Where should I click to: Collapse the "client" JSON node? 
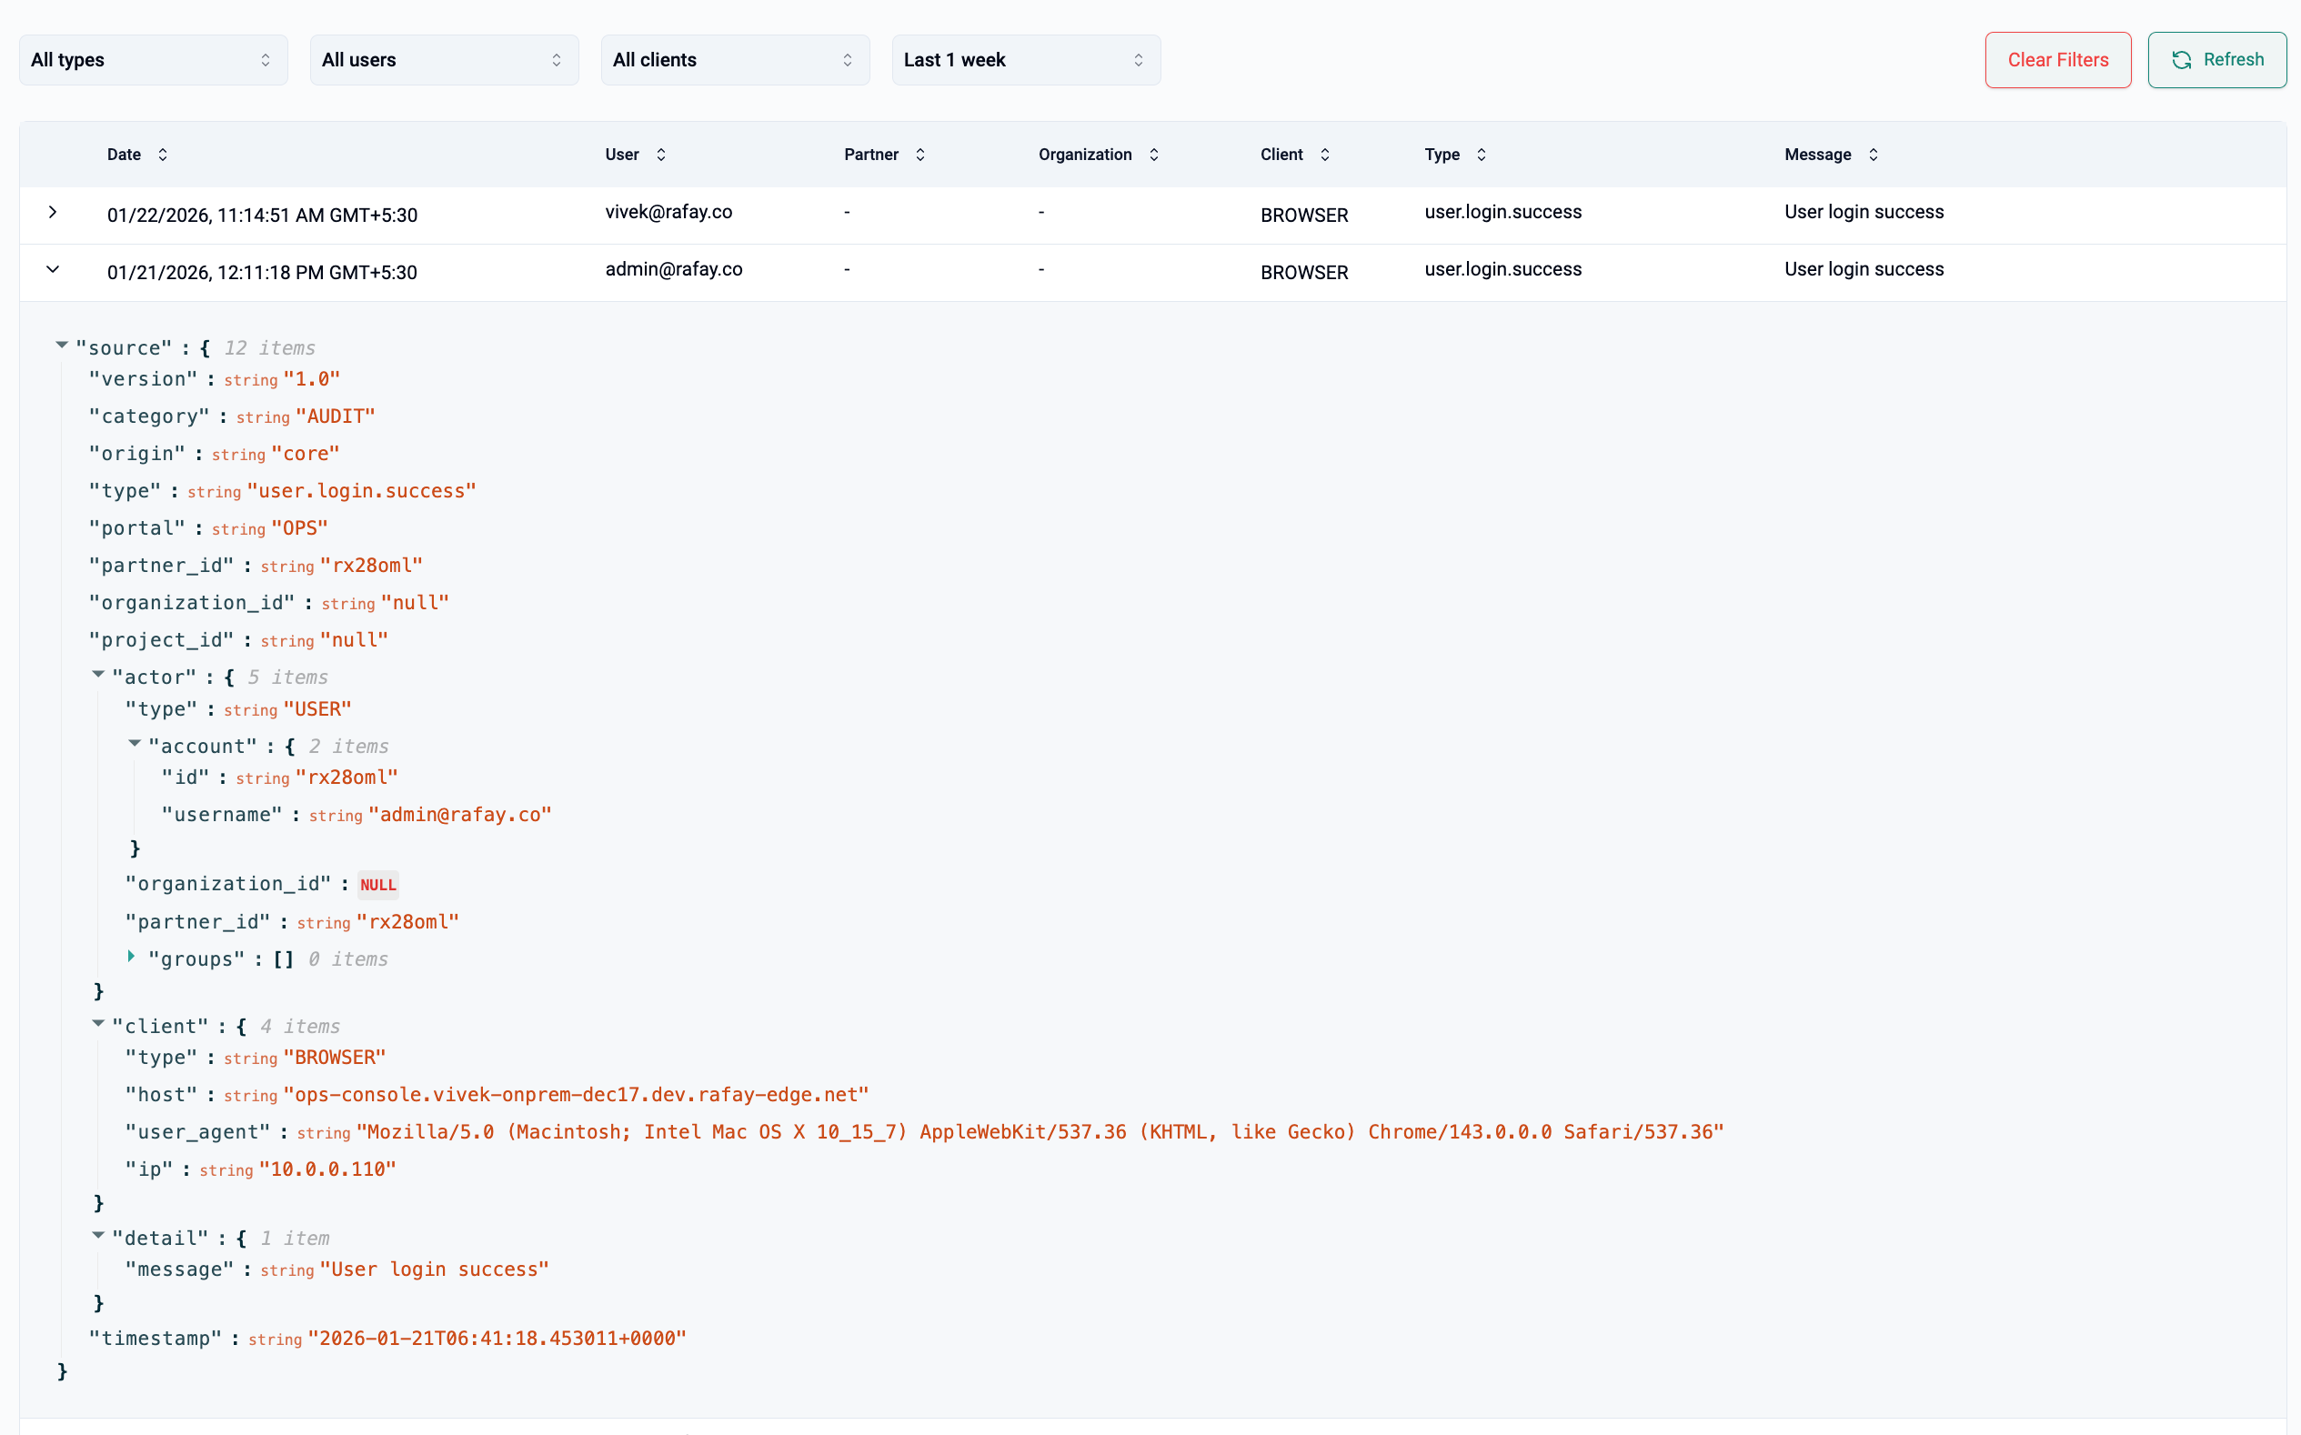pos(98,1024)
